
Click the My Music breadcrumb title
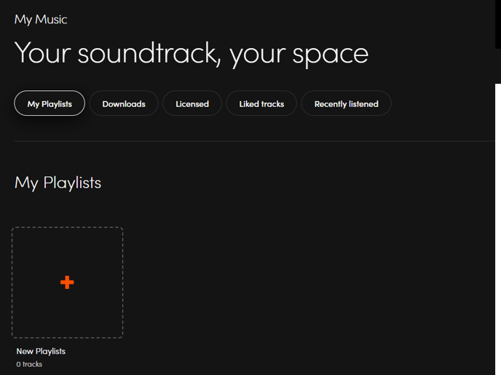pyautogui.click(x=41, y=20)
